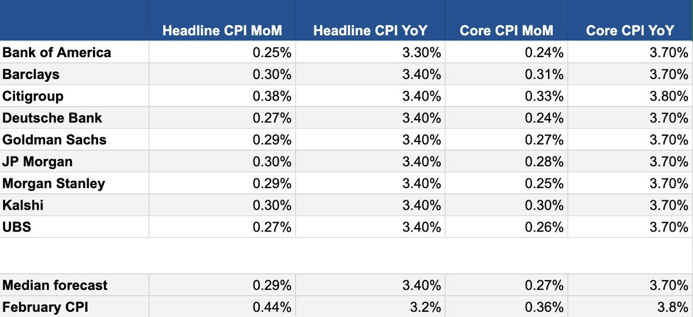Click the Median forecast row label

(55, 285)
